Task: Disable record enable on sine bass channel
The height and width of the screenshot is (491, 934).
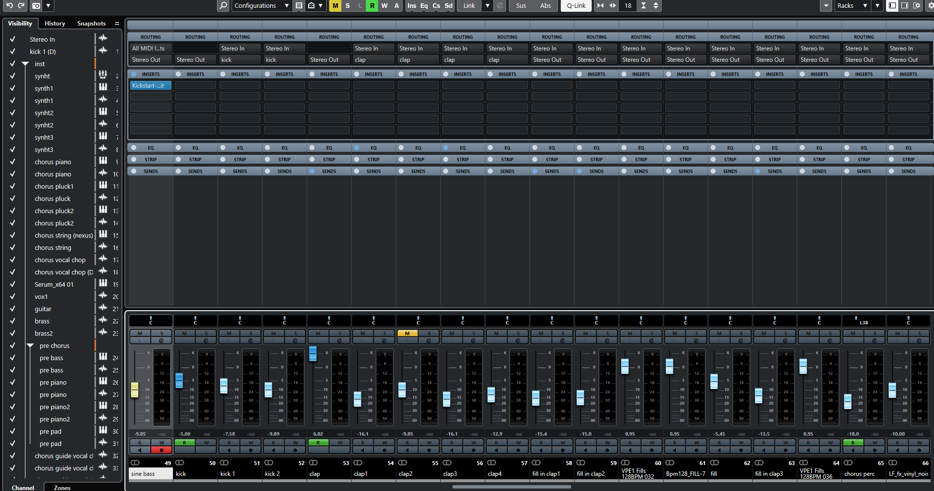Action: pos(162,450)
